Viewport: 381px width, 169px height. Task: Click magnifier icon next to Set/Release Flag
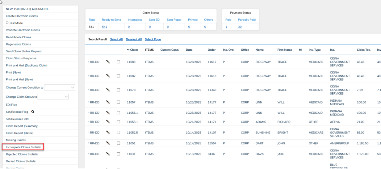point(33,112)
